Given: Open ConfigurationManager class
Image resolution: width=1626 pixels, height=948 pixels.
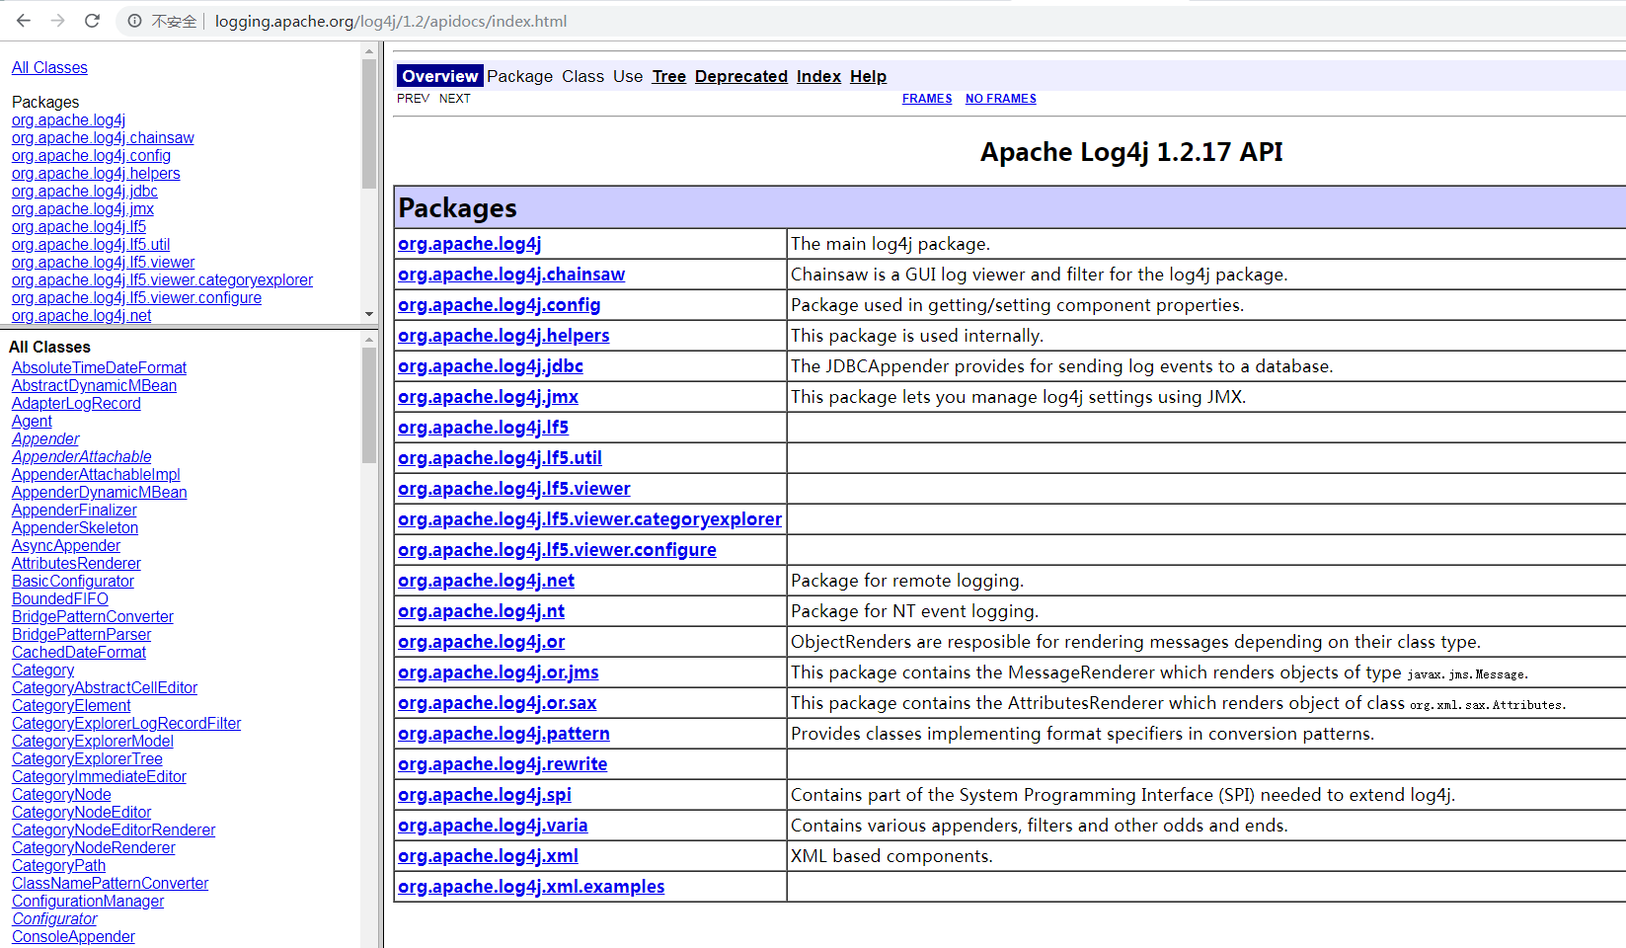Looking at the screenshot, I should [x=88, y=902].
